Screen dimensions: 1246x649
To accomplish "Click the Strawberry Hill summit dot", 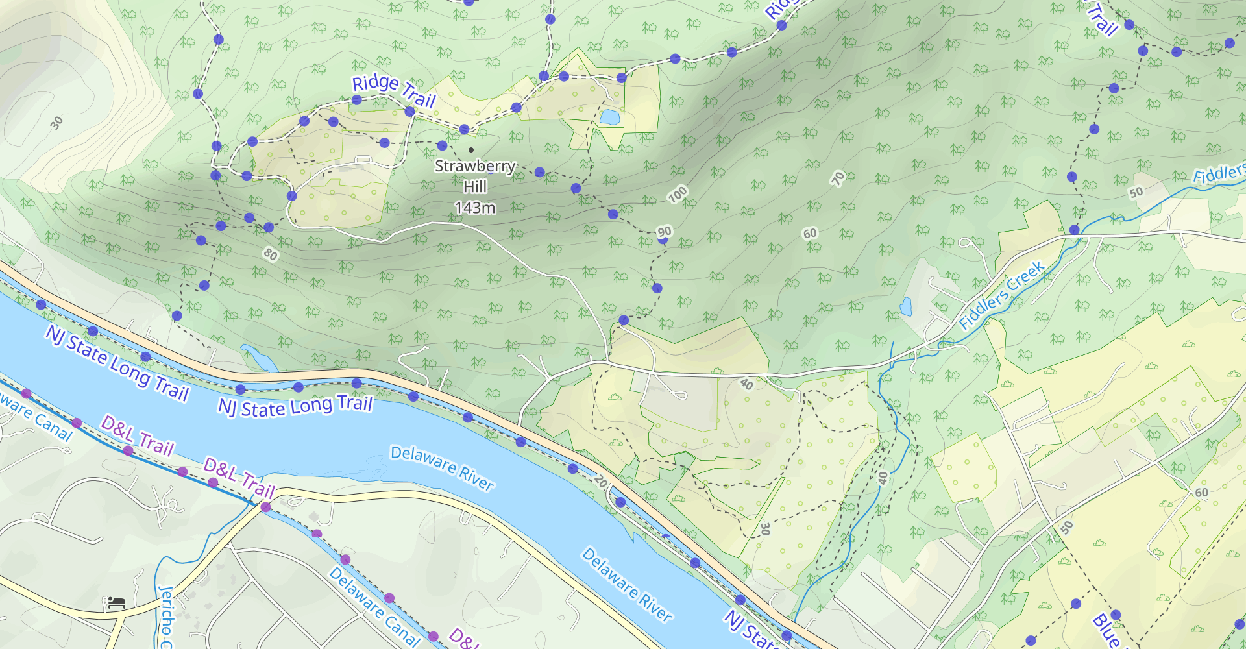I will [x=471, y=150].
